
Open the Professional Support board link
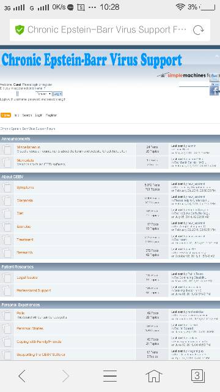coord(34,290)
